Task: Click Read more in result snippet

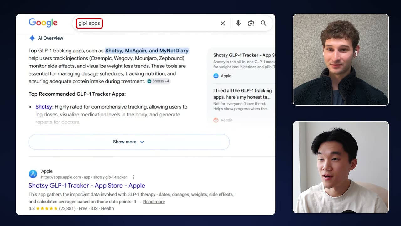Action: click(x=154, y=202)
